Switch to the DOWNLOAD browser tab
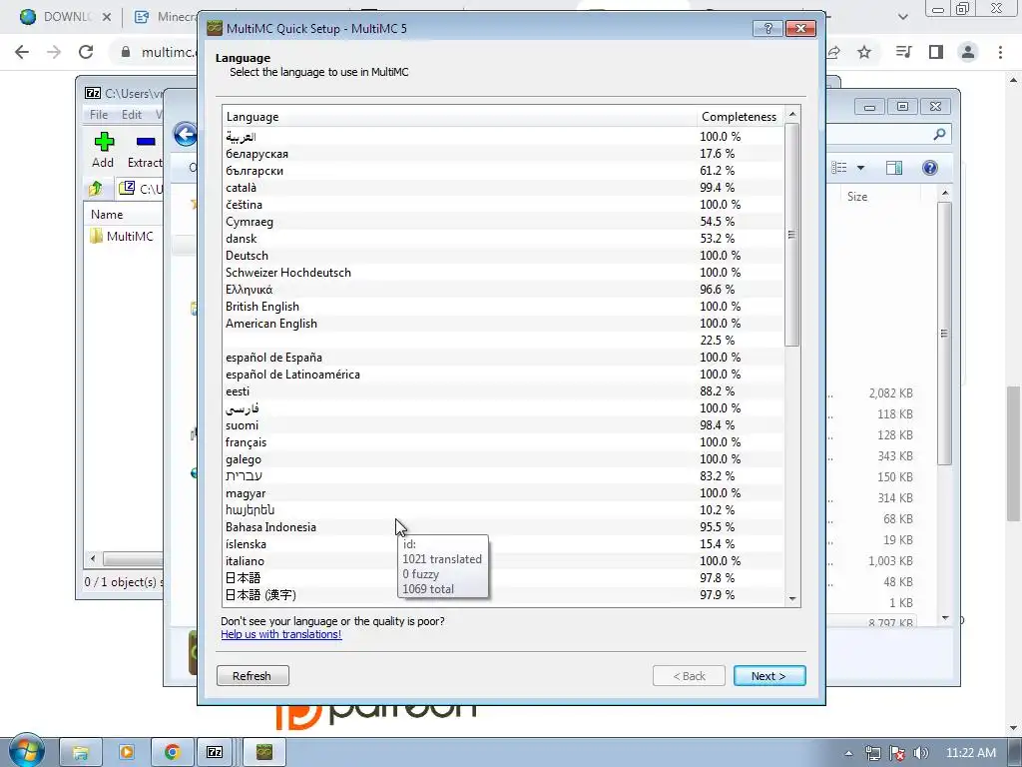The width and height of the screenshot is (1022, 767). pyautogui.click(x=64, y=17)
